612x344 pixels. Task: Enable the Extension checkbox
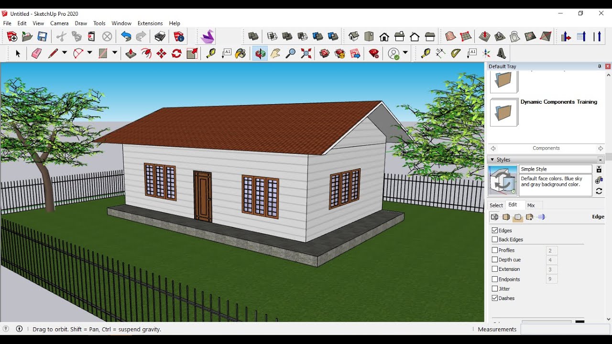point(495,269)
